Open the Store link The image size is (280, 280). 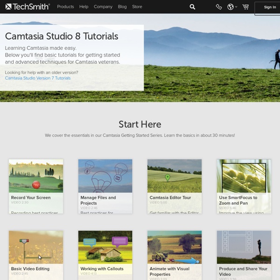pos(137,7)
